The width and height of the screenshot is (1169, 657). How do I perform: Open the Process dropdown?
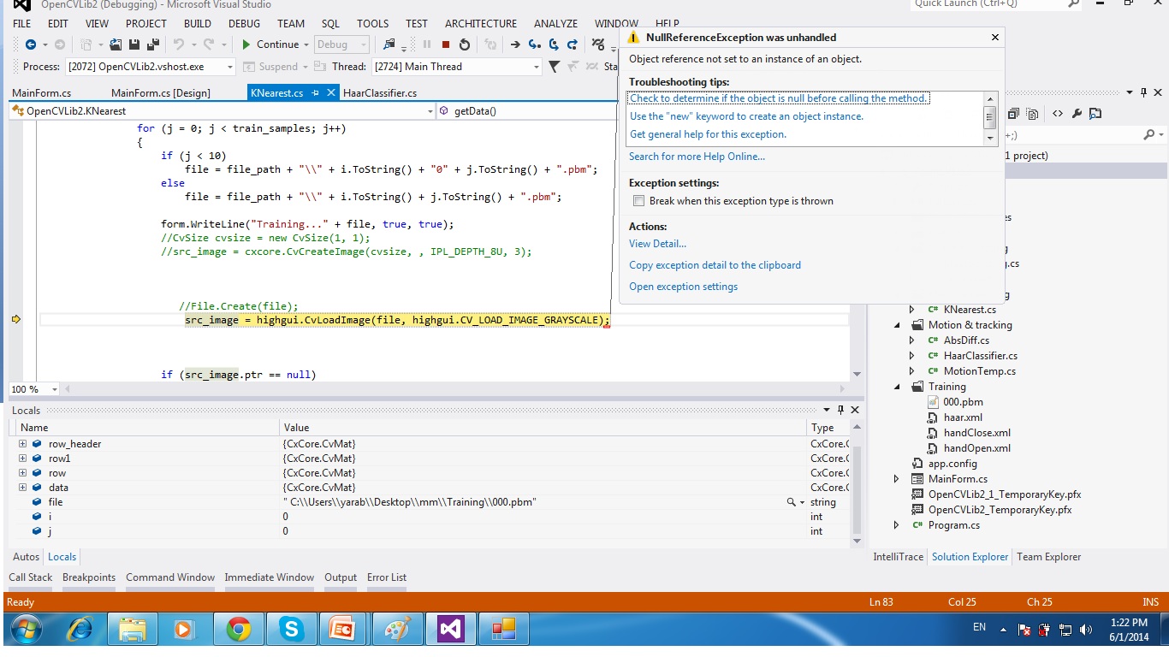[x=229, y=67]
